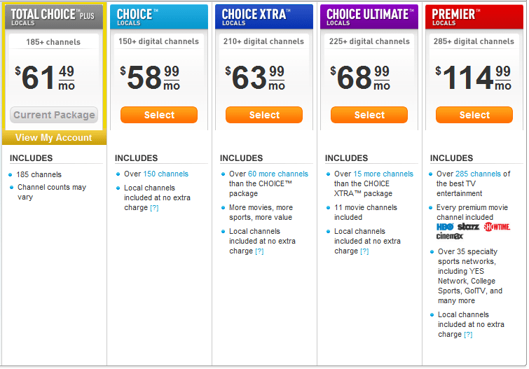
Task: Open the [?] help link under Premier
Action: (x=468, y=335)
